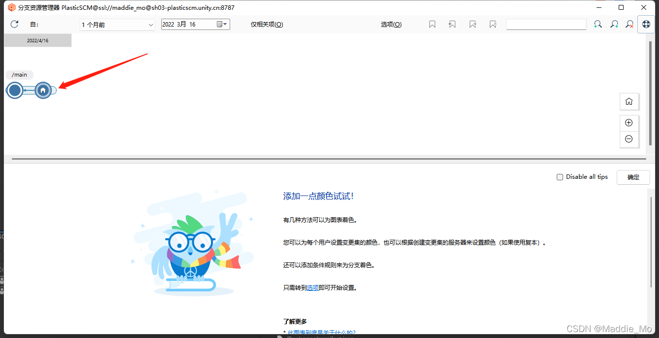Open the '此图表到底是关于什么的?' link
The width and height of the screenshot is (659, 338).
point(322,333)
